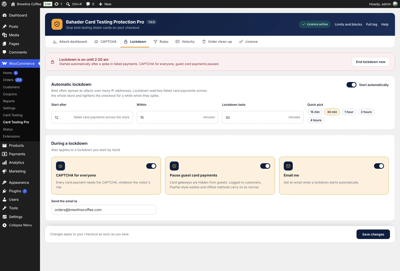Open the Ctrl+K search icon
The width and height of the screenshot is (400, 271).
pyautogui.click(x=68, y=4)
